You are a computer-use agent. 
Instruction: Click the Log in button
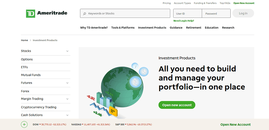point(243,13)
